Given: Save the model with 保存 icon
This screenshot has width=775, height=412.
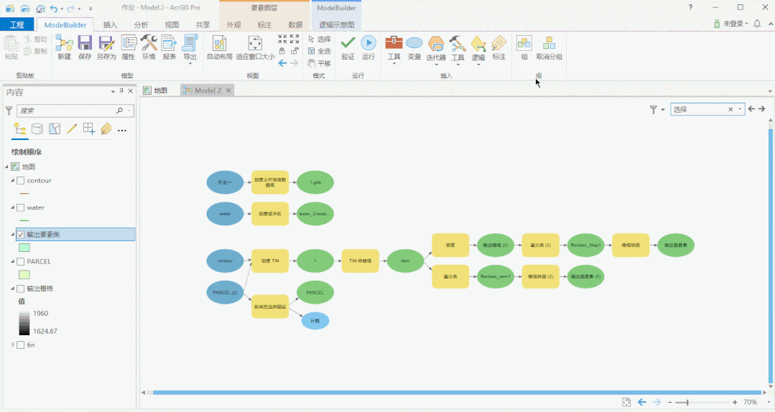Looking at the screenshot, I should [x=85, y=47].
